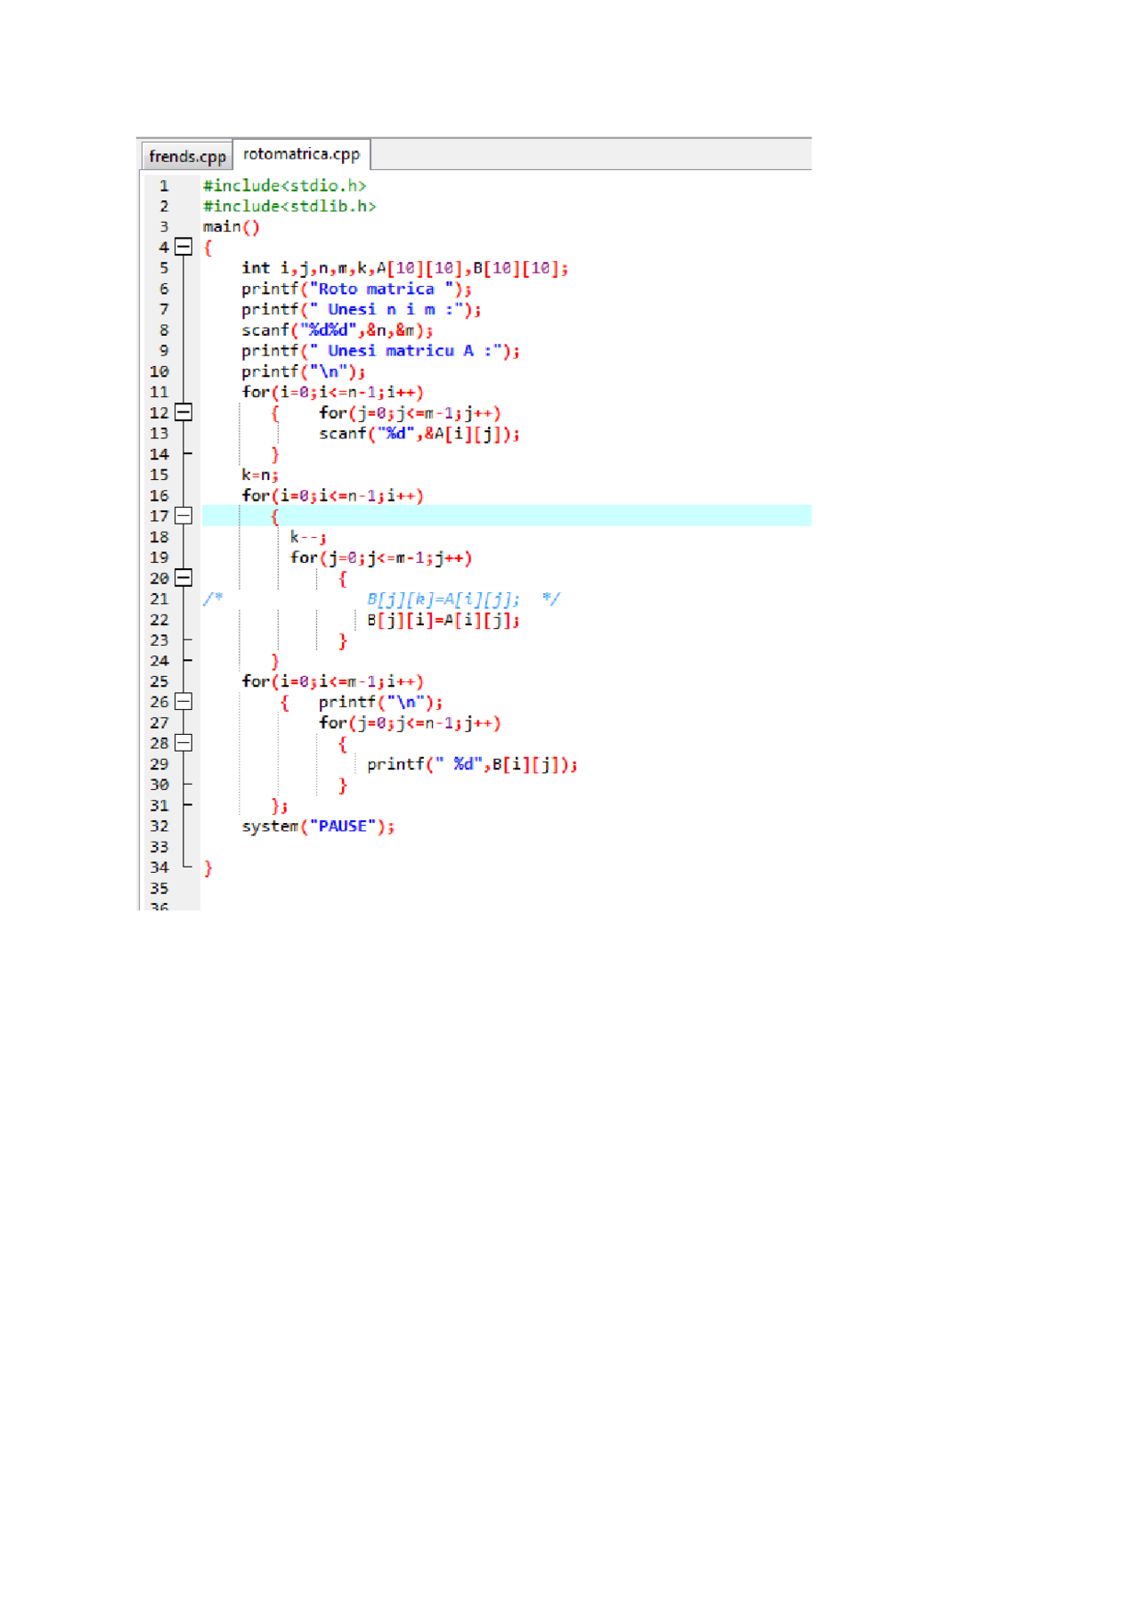
Task: Collapse the main function fold at line 4
Action: click(183, 247)
